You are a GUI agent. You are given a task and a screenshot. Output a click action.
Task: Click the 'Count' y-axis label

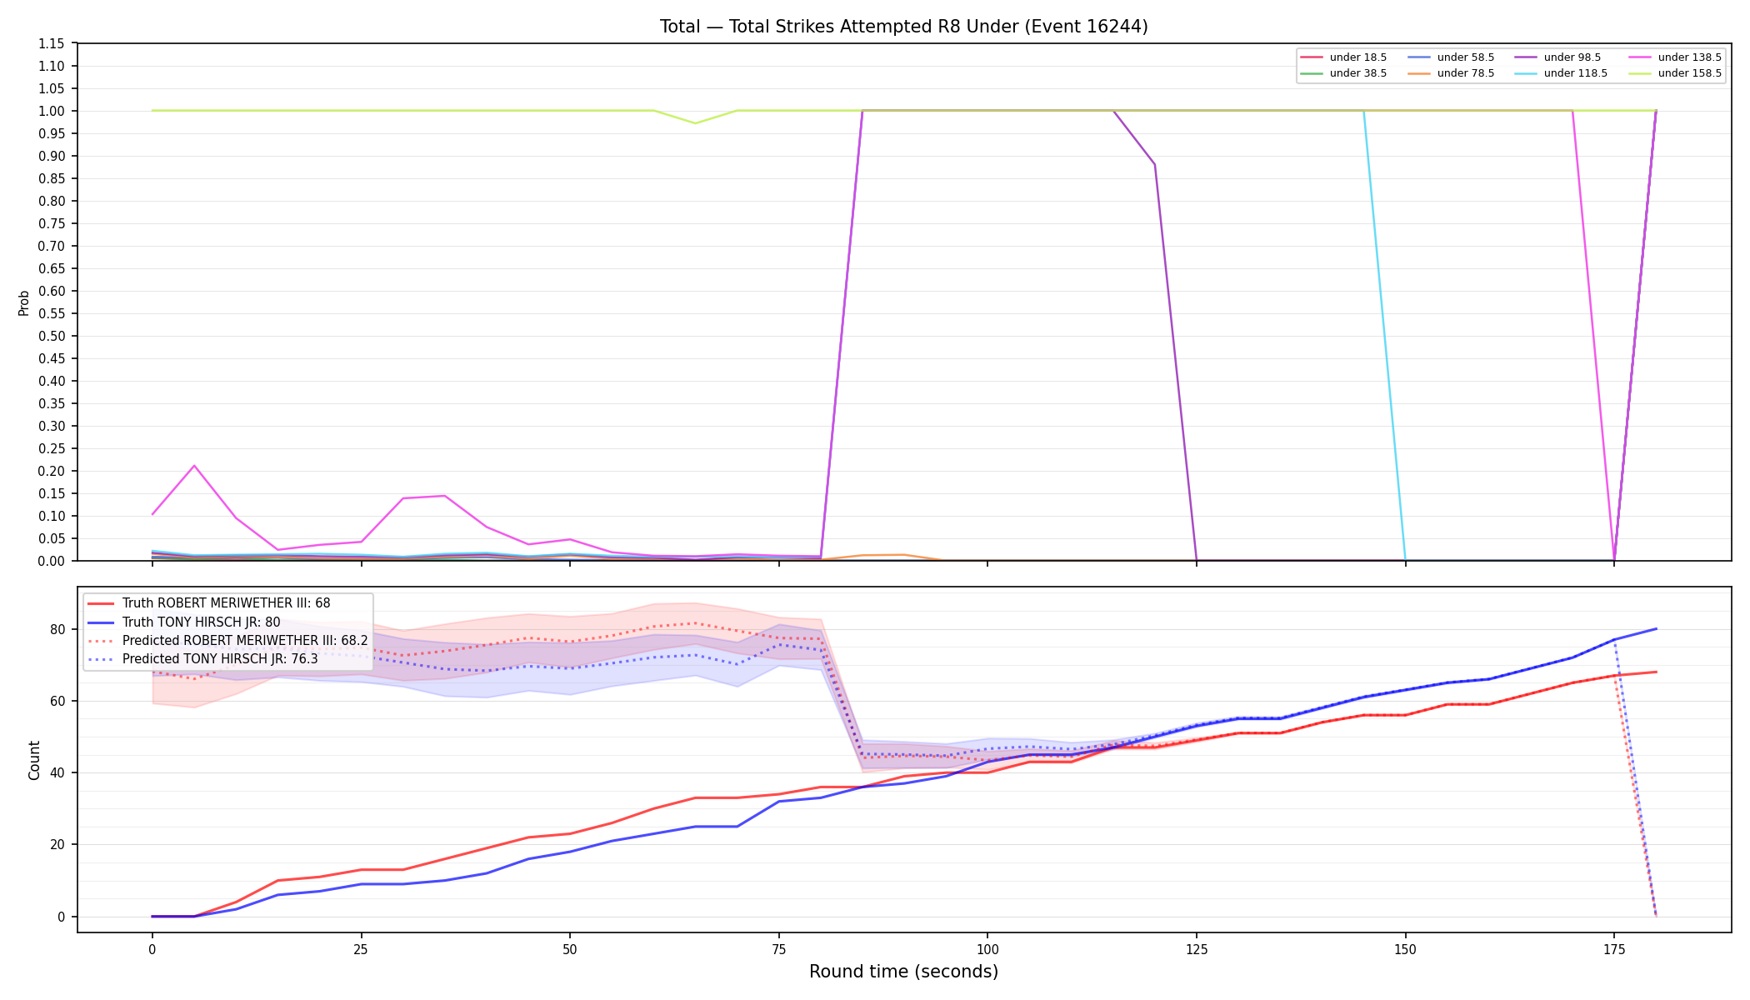coord(34,760)
